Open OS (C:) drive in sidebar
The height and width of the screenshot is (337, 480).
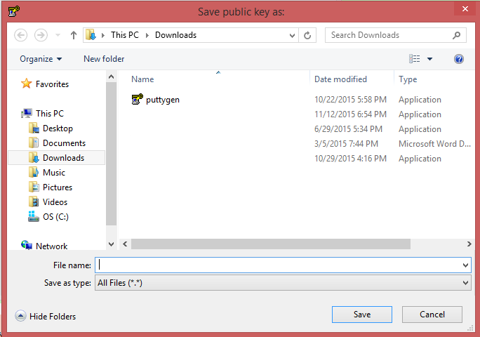coord(55,217)
